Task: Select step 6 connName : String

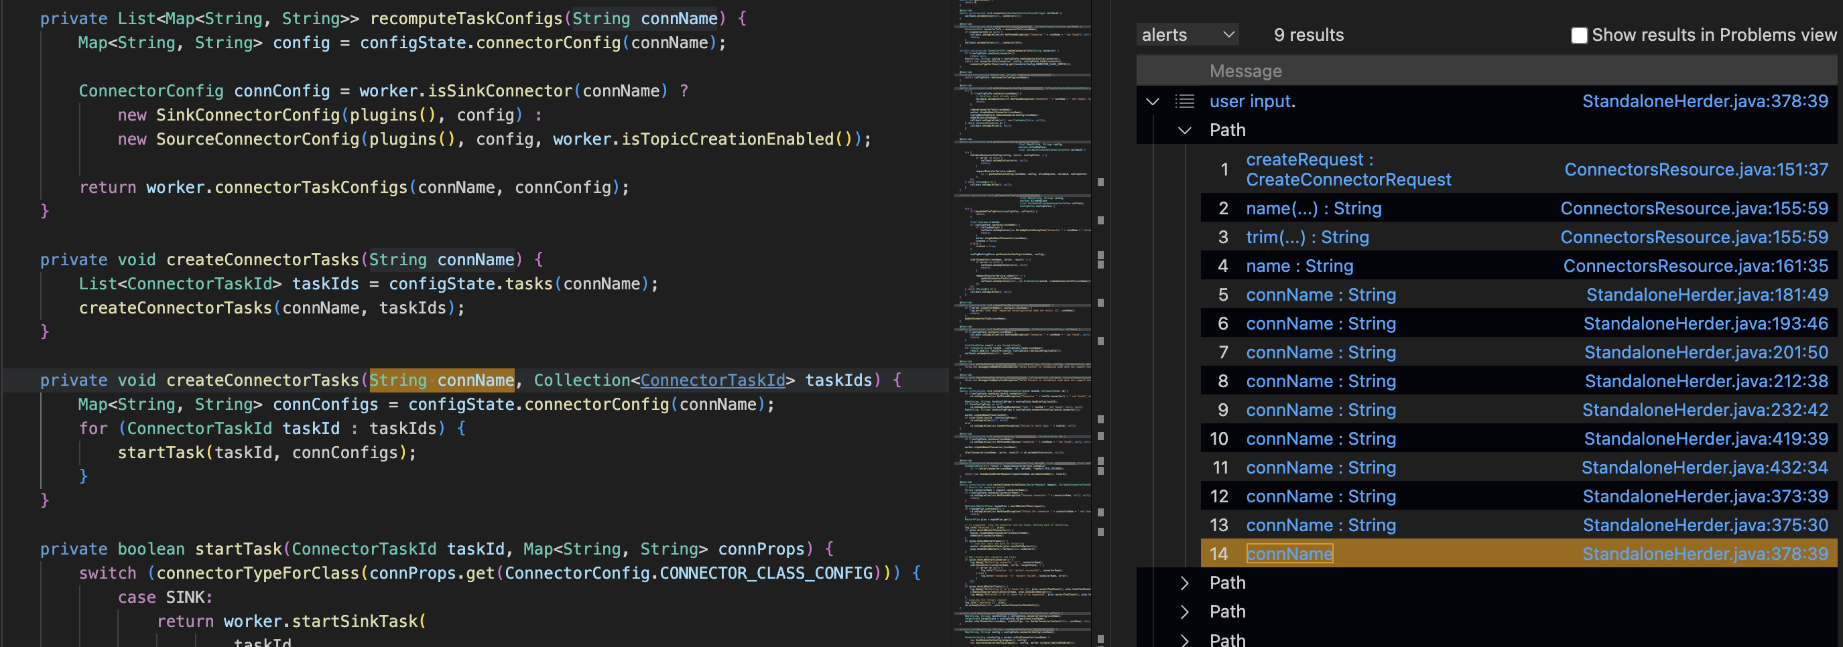Action: tap(1321, 323)
